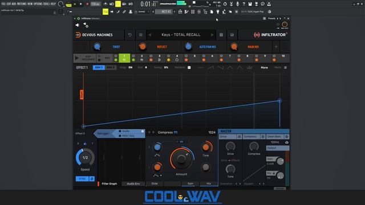The image size is (365, 205).
Task: Open the FILE menu in FL Studio
Action: point(3,4)
